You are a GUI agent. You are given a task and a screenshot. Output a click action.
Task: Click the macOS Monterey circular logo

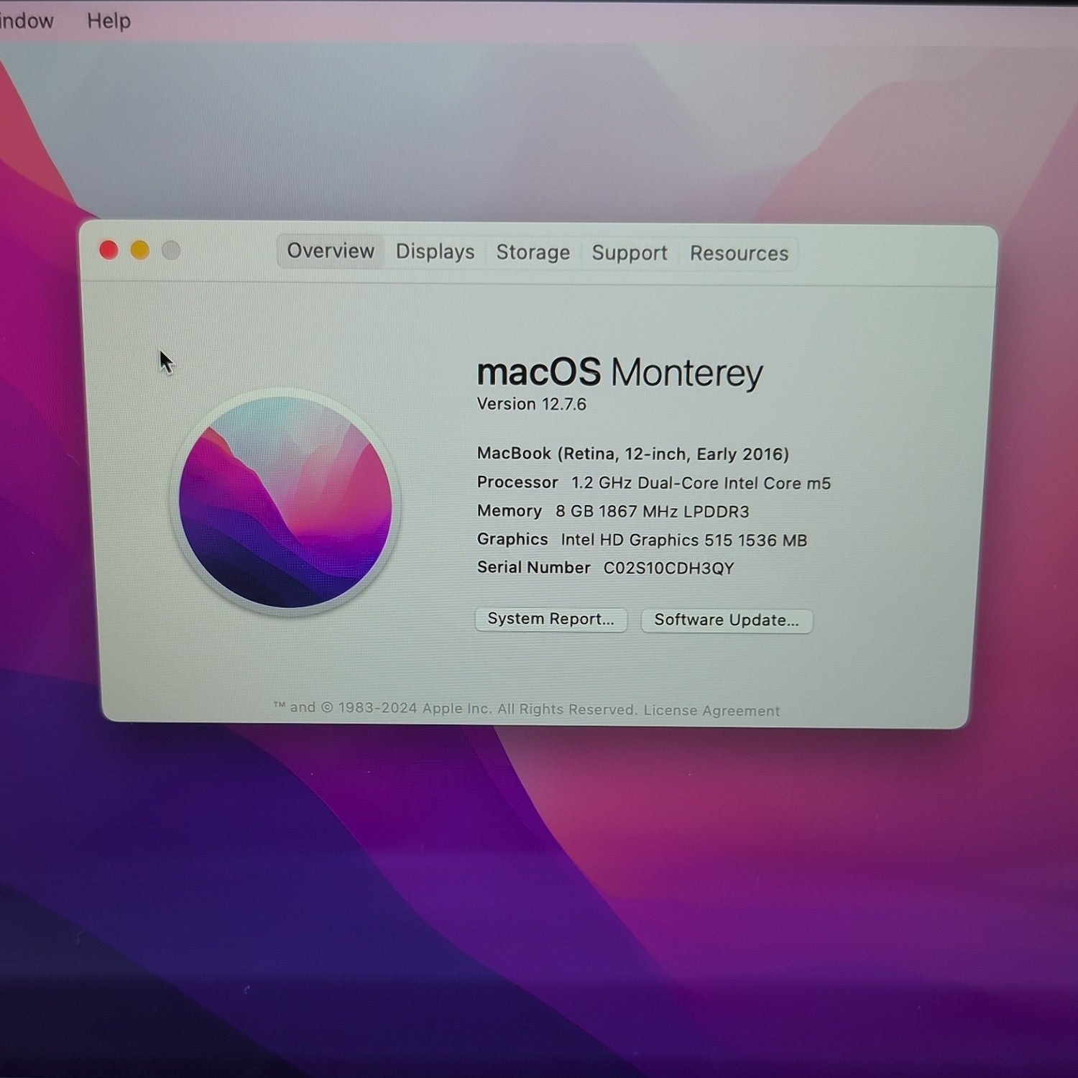click(x=285, y=502)
